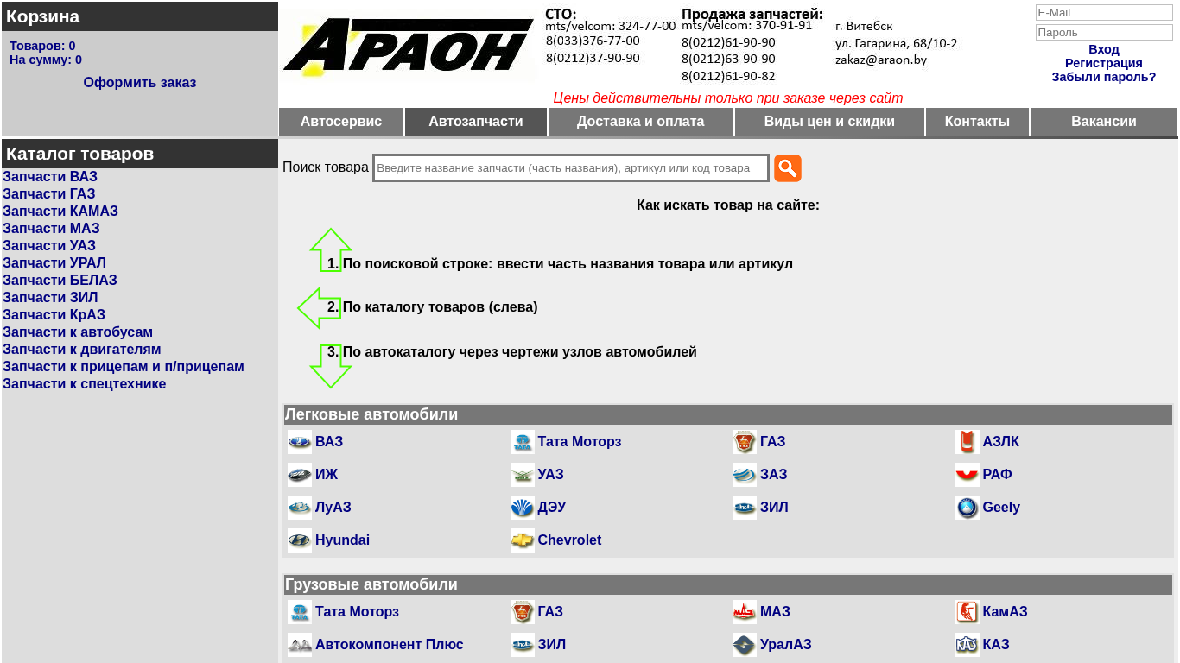This screenshot has width=1180, height=663.
Task: Focus the Пароль password field
Action: (x=1104, y=33)
